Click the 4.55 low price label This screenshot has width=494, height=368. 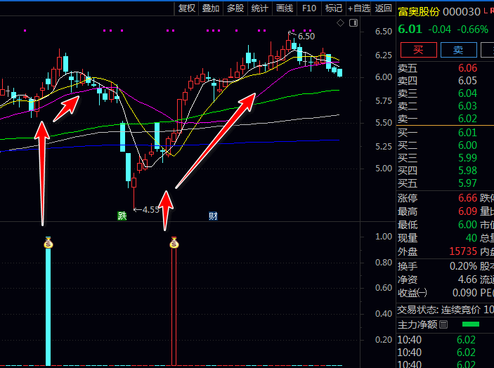click(x=150, y=210)
